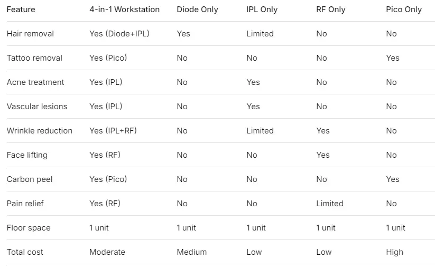Screen dimensions: 435x269
Task: Select the Yes (IPL+RF) cell
Action: click(x=113, y=131)
